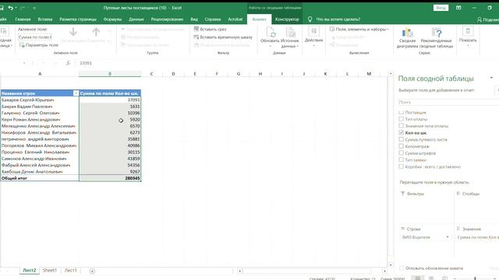Image resolution: width=499 pixels, height=280 pixels.
Task: Toggle the Тип заявки checkbox
Action: pos(401,159)
